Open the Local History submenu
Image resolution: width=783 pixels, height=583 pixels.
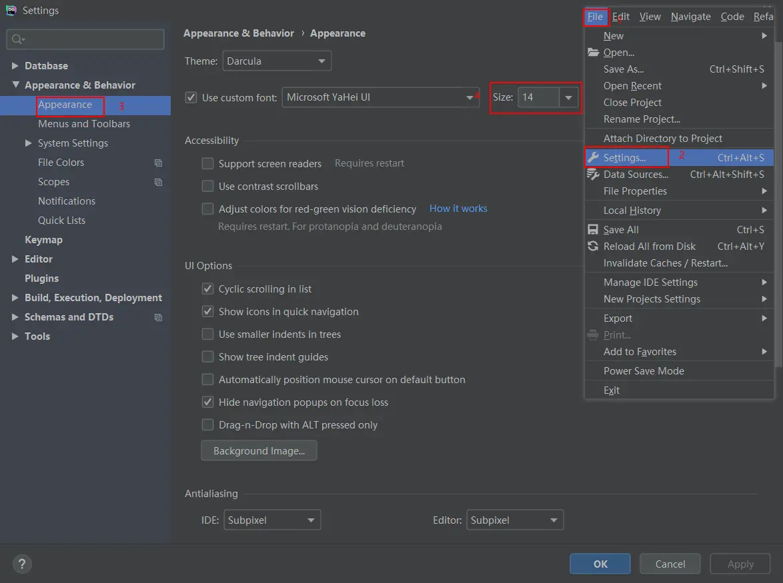pos(679,211)
